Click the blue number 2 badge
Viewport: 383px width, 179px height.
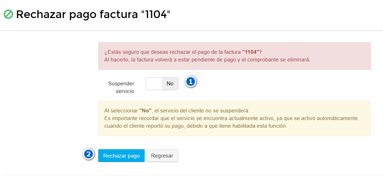click(x=89, y=154)
